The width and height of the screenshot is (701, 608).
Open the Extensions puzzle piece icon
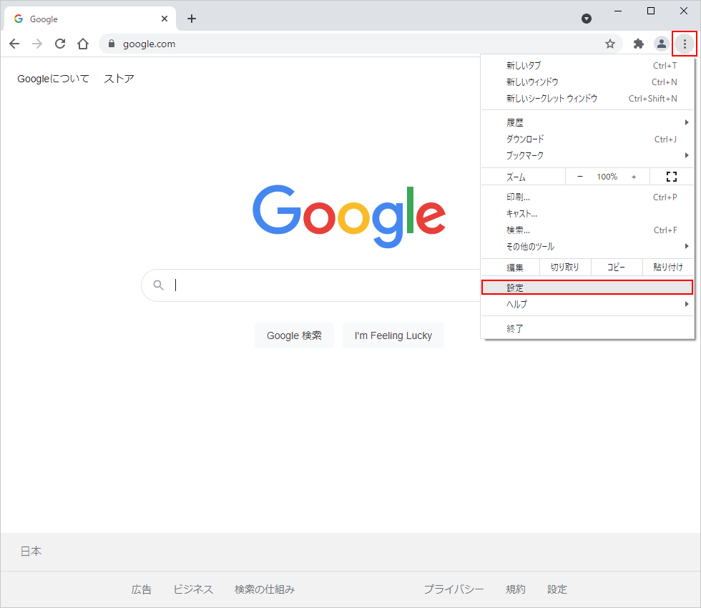638,44
